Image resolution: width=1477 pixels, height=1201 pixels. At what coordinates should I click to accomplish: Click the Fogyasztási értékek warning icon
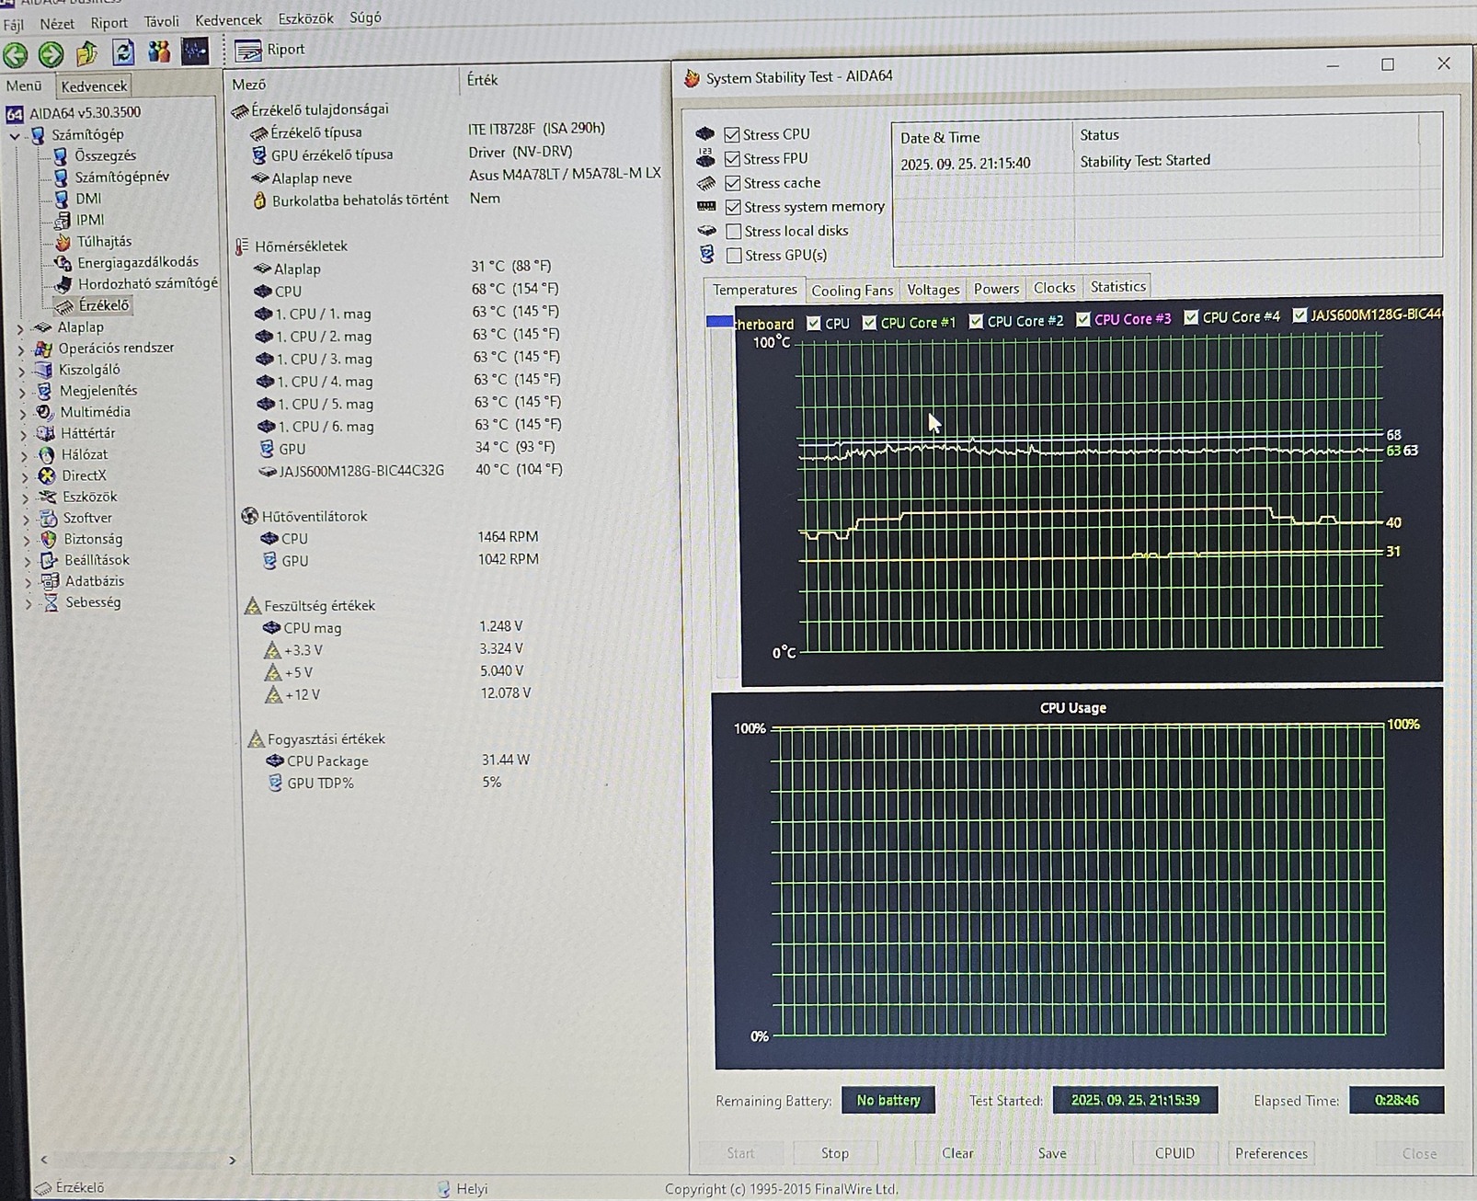click(257, 738)
